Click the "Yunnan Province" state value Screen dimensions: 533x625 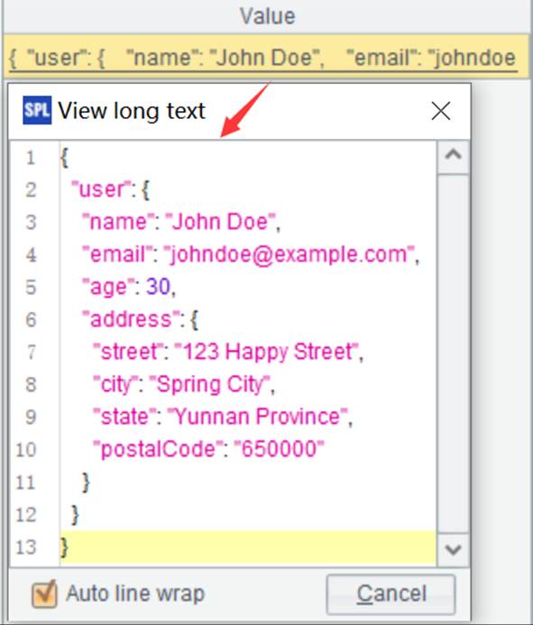[x=257, y=417]
